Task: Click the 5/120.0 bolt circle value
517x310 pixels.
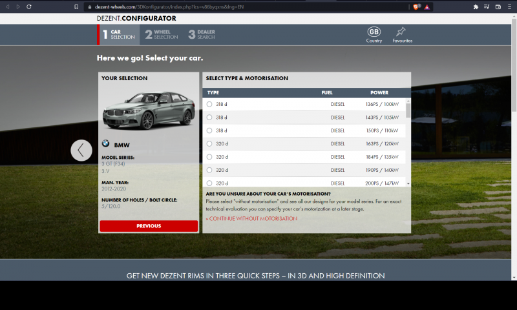Action: pyautogui.click(x=111, y=206)
